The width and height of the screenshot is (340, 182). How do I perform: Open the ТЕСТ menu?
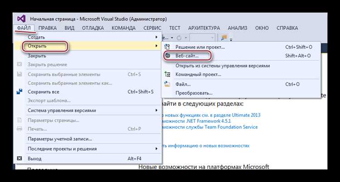(175, 28)
